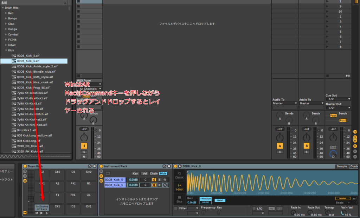Click the Drum Rack save preset icon
Viewport: 360px width, 218px height.
point(94,166)
